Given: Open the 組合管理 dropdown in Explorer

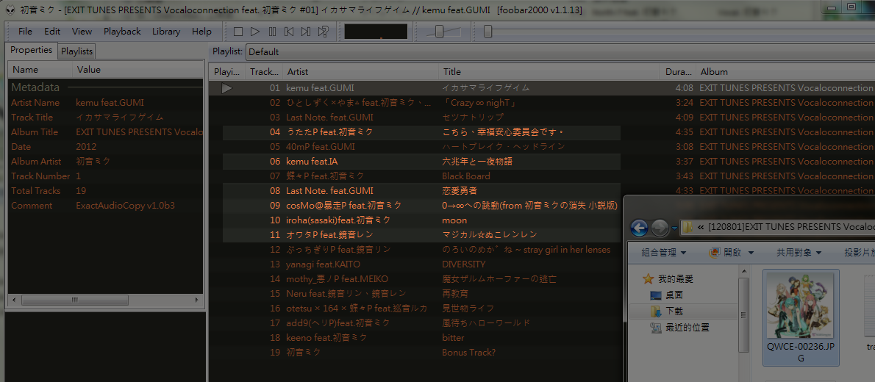Looking at the screenshot, I should [663, 253].
